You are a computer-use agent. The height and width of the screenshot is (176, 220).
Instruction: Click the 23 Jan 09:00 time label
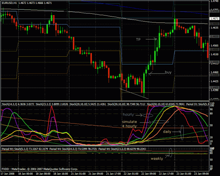tap(201, 174)
